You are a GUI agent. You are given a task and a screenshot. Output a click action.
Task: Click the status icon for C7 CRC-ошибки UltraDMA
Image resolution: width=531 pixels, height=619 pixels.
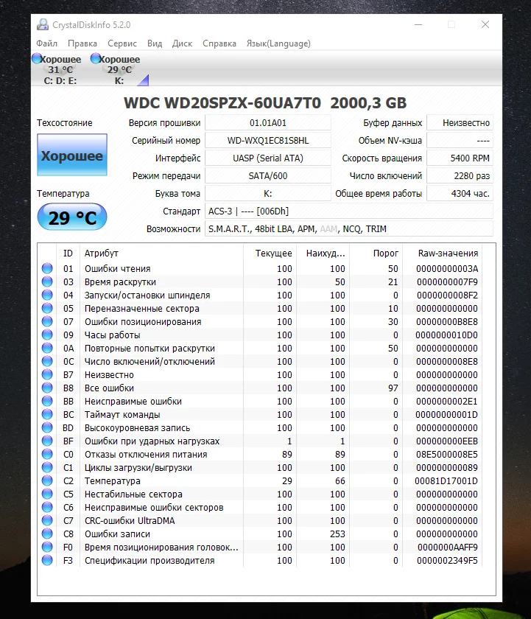click(47, 521)
